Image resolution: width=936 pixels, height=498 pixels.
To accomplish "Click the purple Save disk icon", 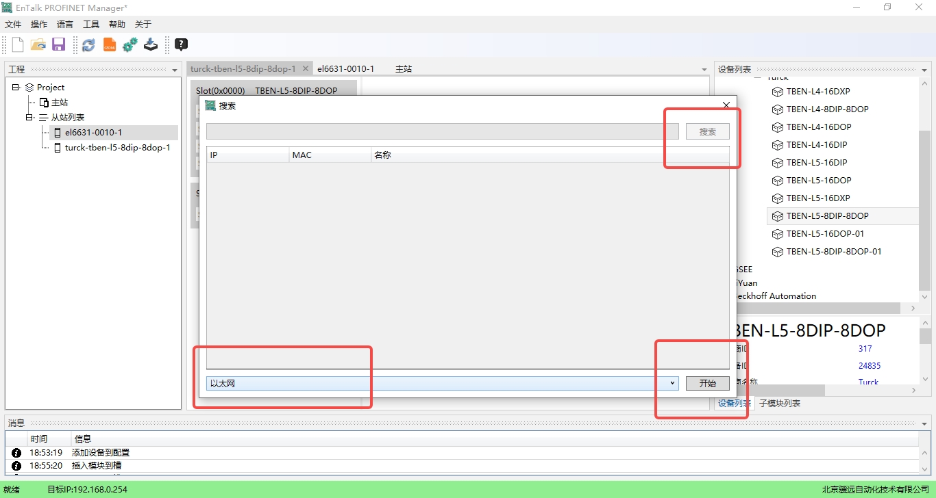I will (x=58, y=45).
